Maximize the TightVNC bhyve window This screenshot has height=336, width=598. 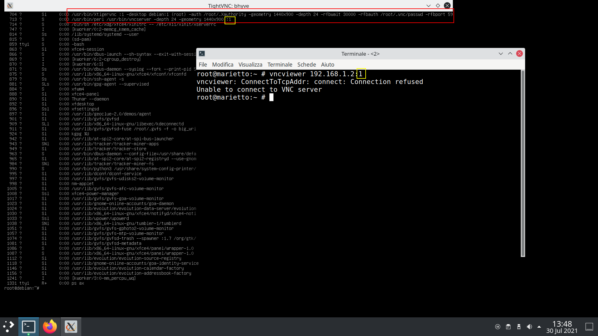click(438, 6)
